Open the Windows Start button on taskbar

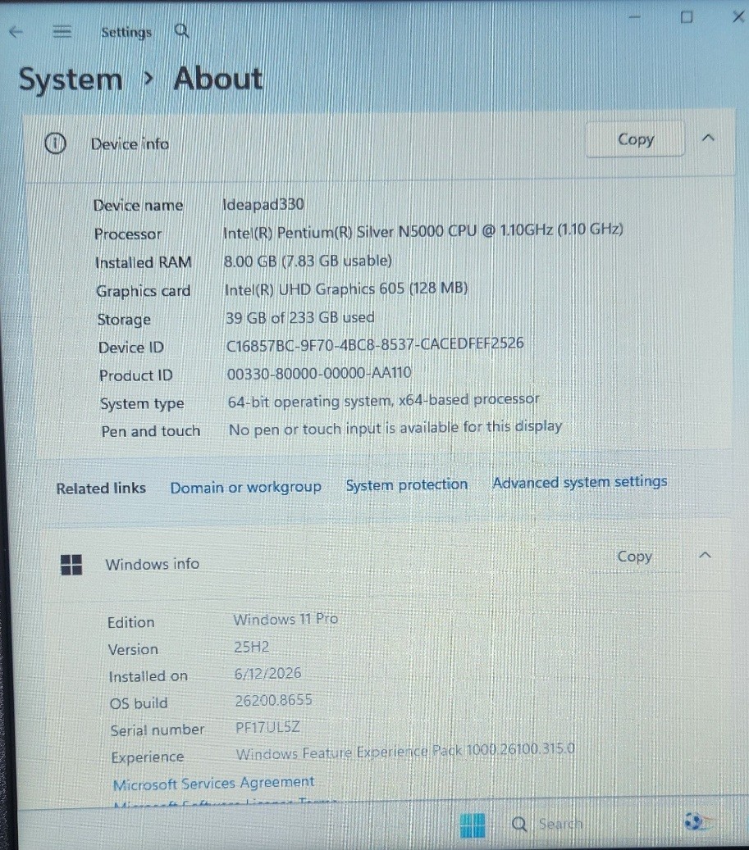(473, 825)
